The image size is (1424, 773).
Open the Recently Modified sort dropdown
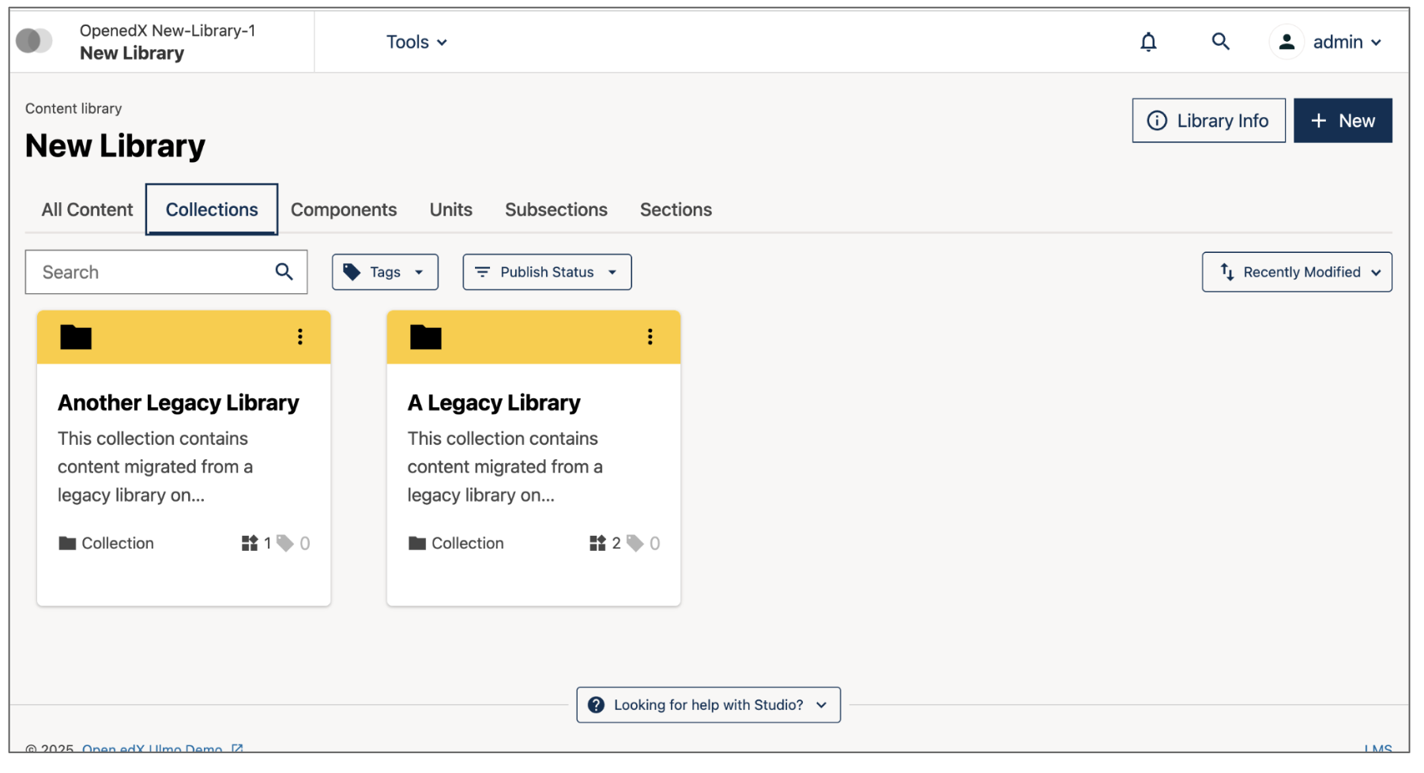1296,272
